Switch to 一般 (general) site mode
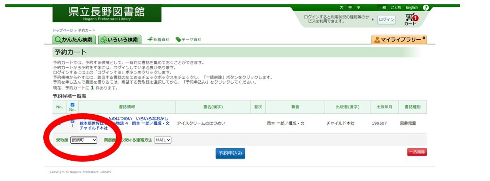This screenshot has height=181, width=490. (383, 7)
